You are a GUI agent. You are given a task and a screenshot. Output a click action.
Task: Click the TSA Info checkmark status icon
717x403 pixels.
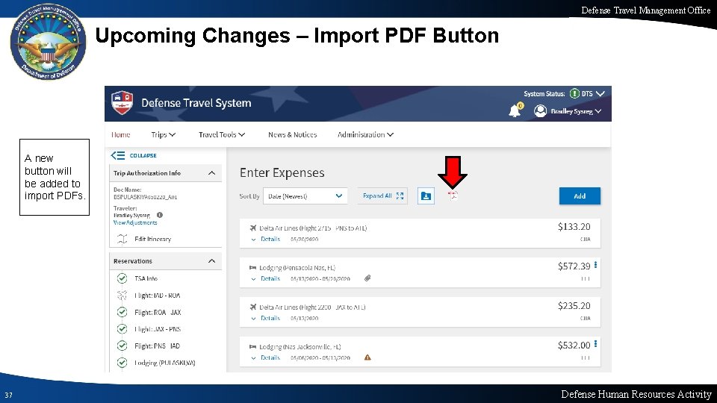click(122, 278)
